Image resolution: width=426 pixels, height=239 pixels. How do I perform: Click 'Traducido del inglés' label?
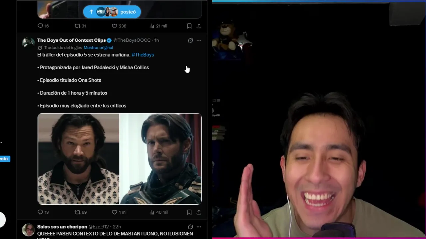pos(63,48)
